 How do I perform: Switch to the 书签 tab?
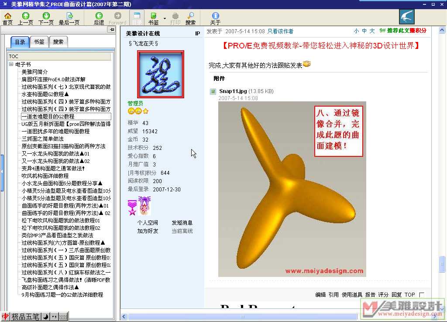coord(39,42)
